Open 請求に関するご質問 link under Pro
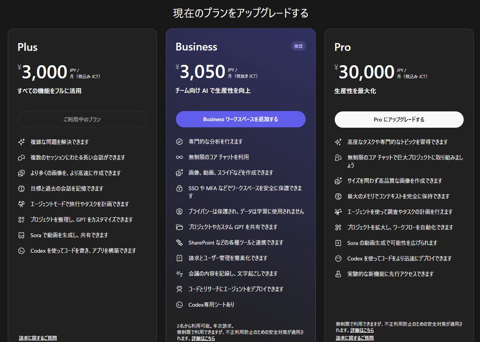The height and width of the screenshot is (342, 480). [x=355, y=338]
